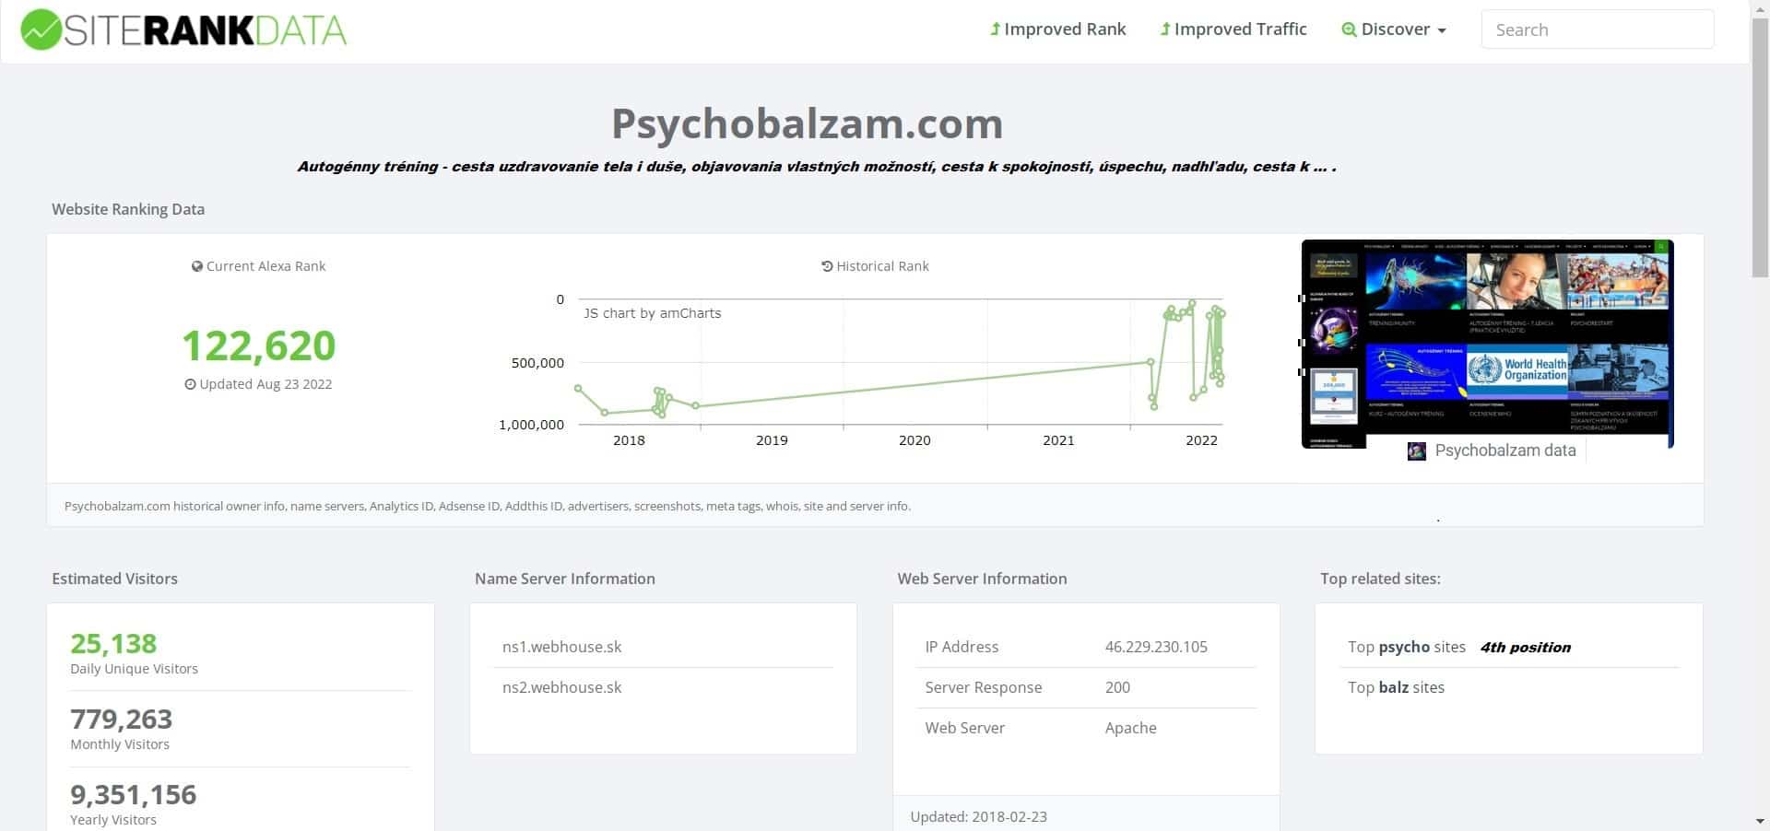Click the Psychobalzam website screenshot thumbnail
The image size is (1770, 831).
pyautogui.click(x=1487, y=343)
